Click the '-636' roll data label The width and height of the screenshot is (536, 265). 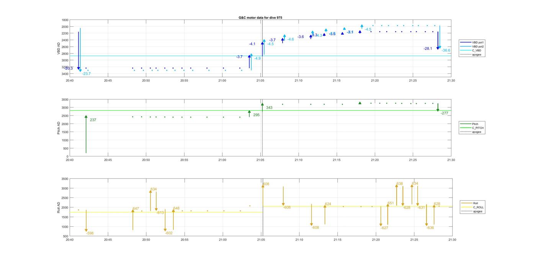click(430, 228)
